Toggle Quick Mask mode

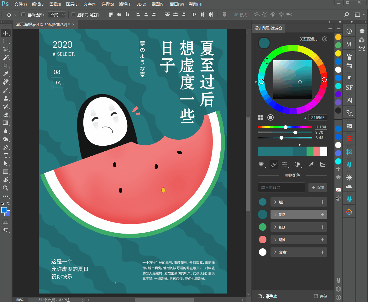pyautogui.click(x=6, y=222)
